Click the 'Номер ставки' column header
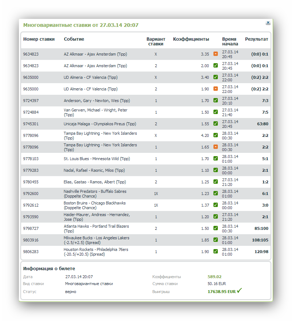The image size is (292, 321). (39, 39)
